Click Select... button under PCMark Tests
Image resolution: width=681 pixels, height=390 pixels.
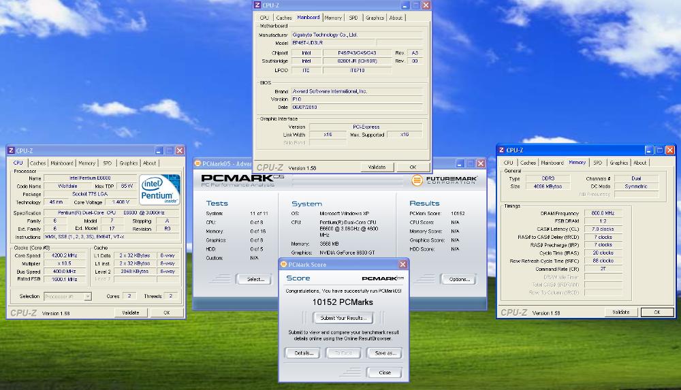click(x=255, y=279)
